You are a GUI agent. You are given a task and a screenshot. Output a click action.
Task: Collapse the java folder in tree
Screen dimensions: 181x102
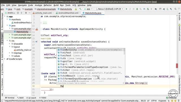click(x=7, y=25)
